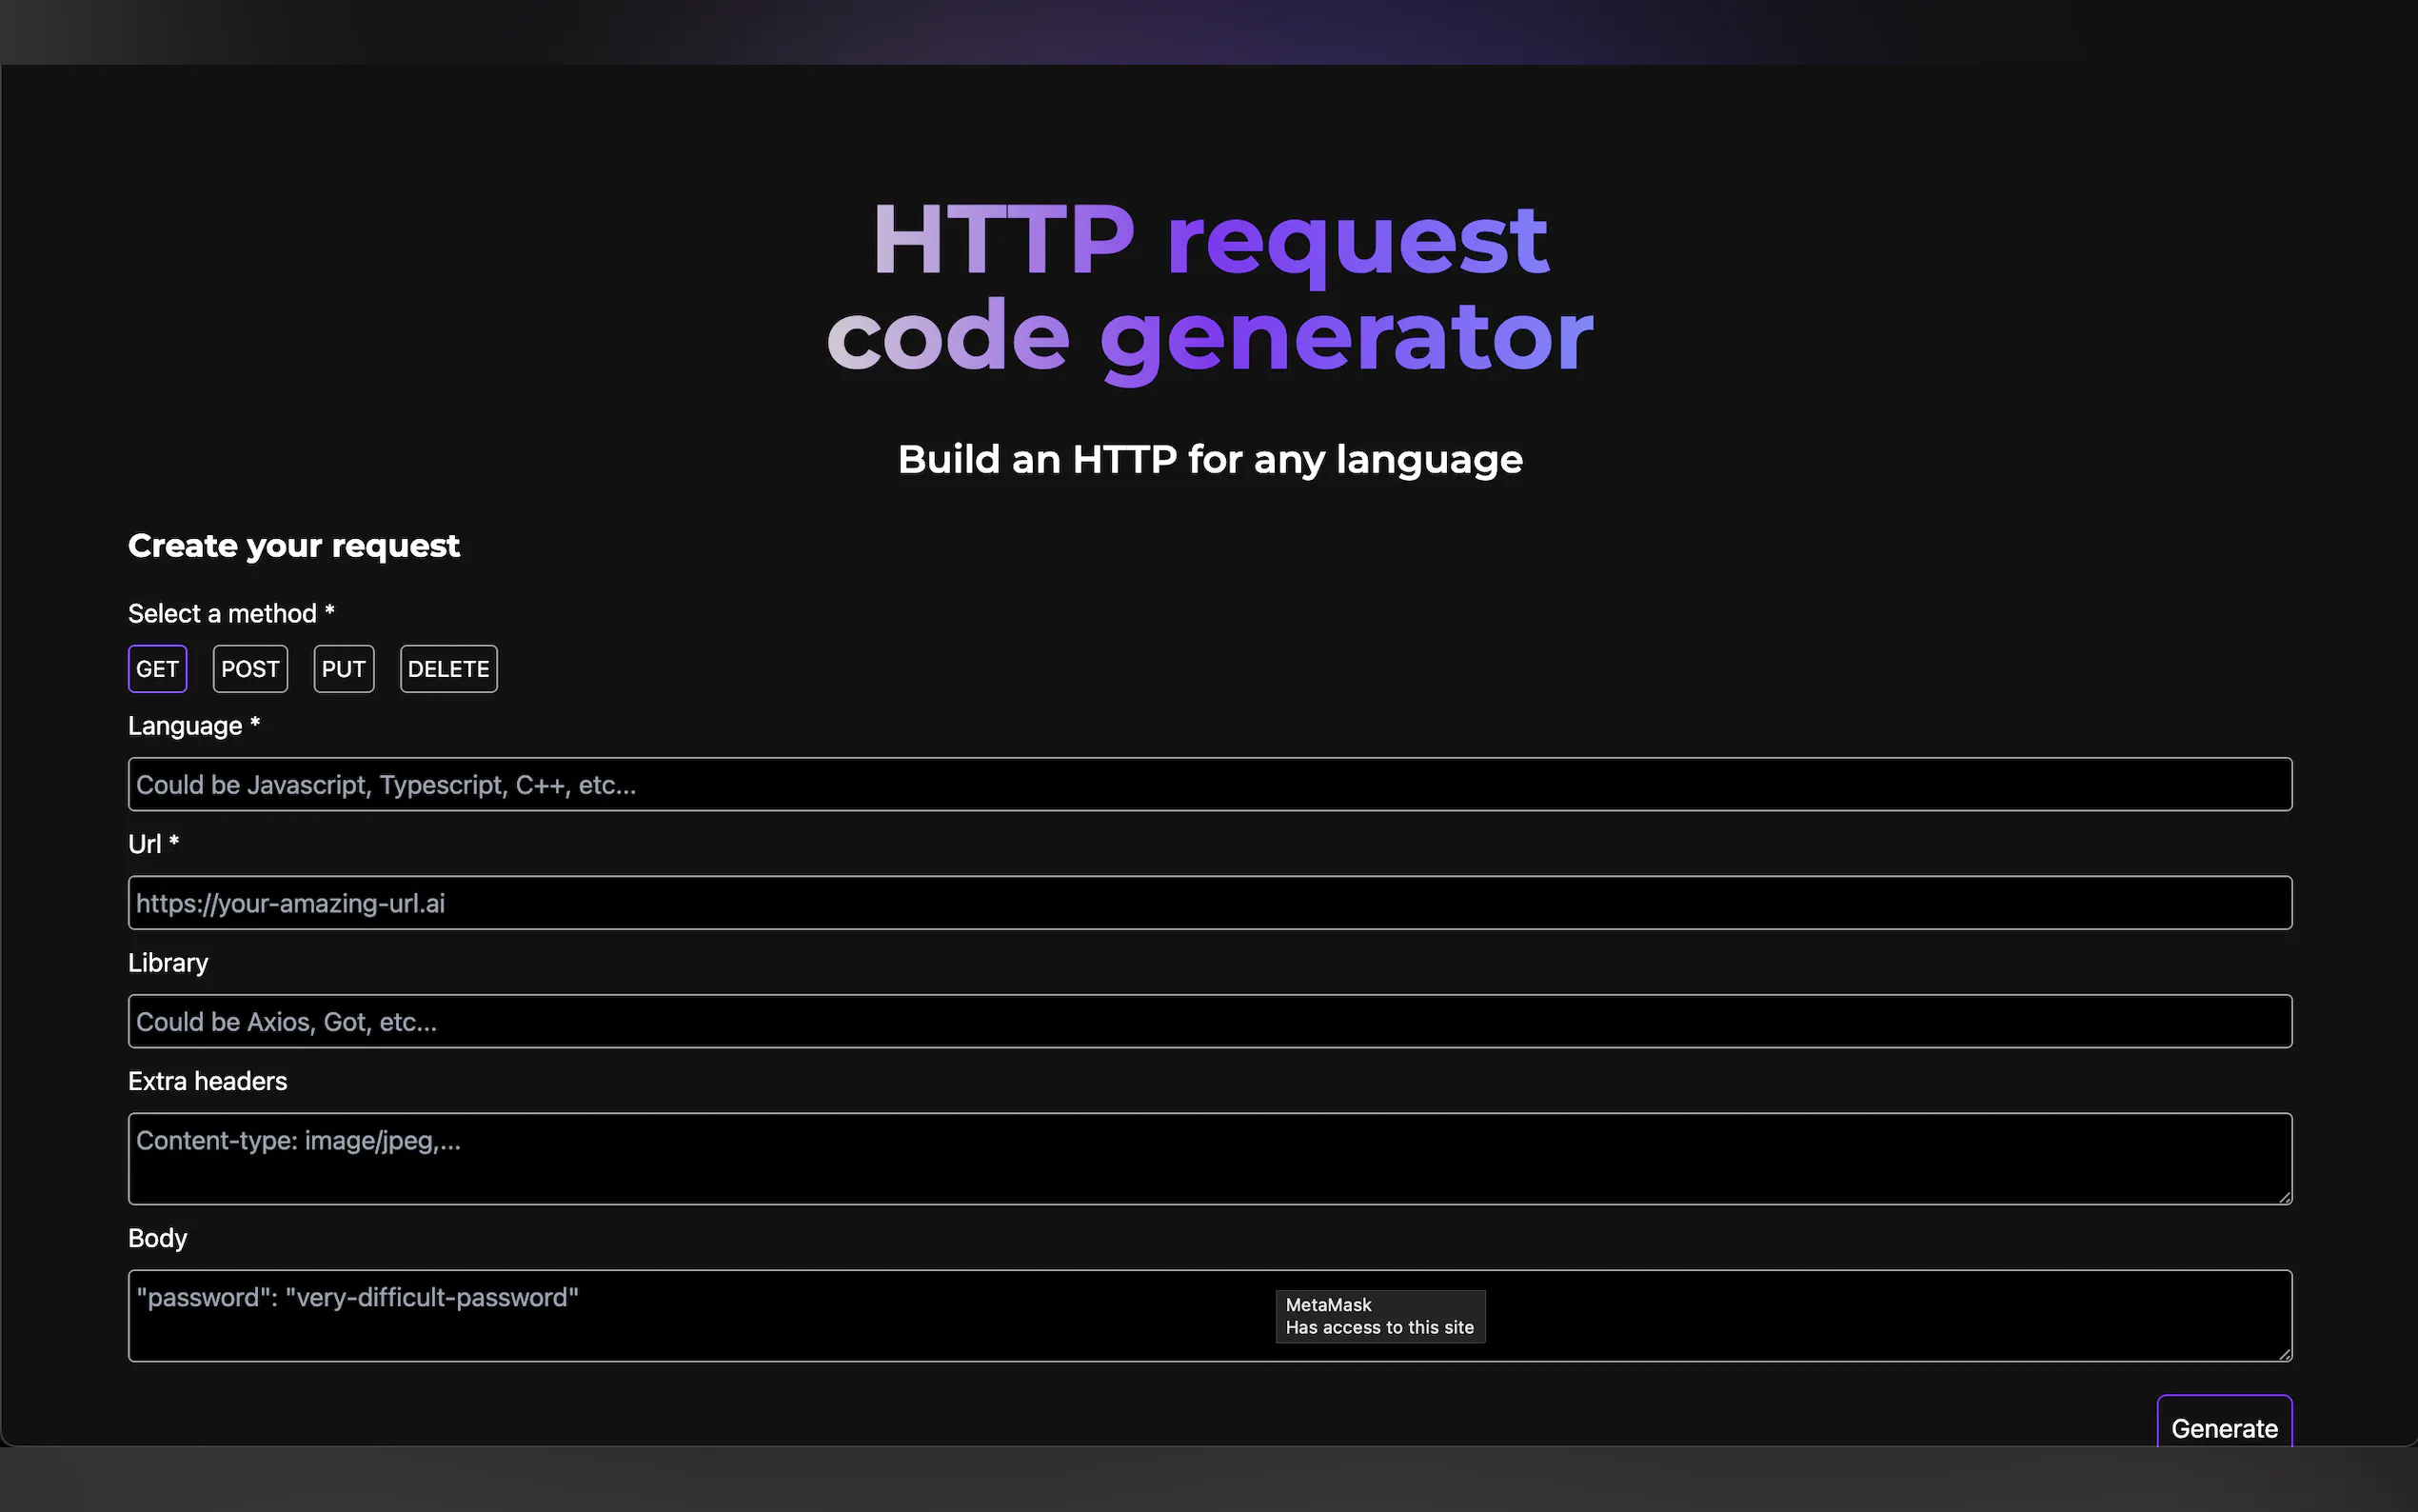This screenshot has height=1512, width=2418.
Task: Click into the Url input field
Action: click(x=1210, y=903)
